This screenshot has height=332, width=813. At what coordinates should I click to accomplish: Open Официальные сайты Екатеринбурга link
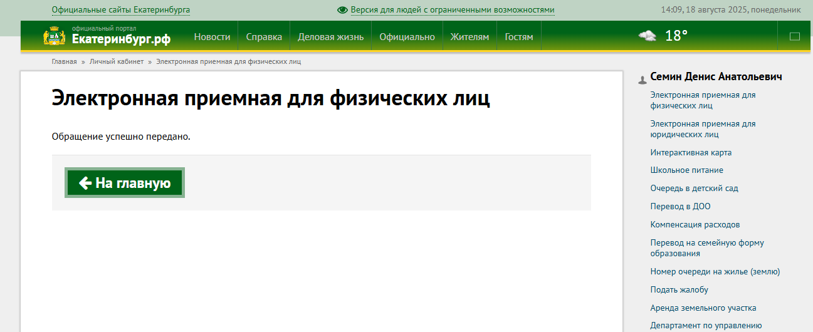[121, 10]
